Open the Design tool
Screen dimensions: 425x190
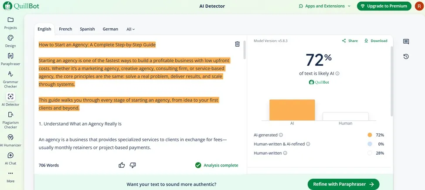click(x=10, y=41)
